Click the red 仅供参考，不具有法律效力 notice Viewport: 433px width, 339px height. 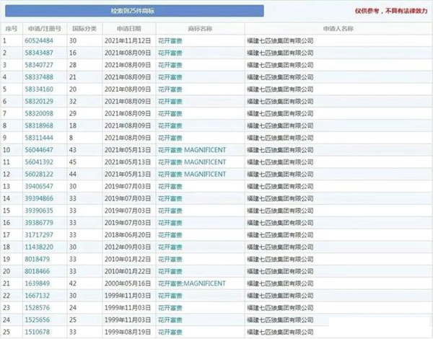391,11
